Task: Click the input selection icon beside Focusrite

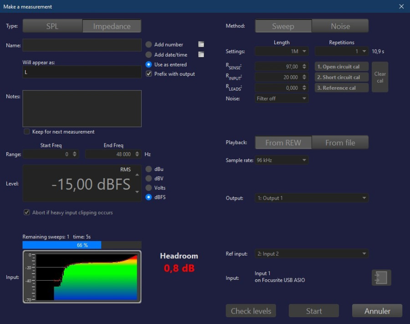Action: coord(381,278)
